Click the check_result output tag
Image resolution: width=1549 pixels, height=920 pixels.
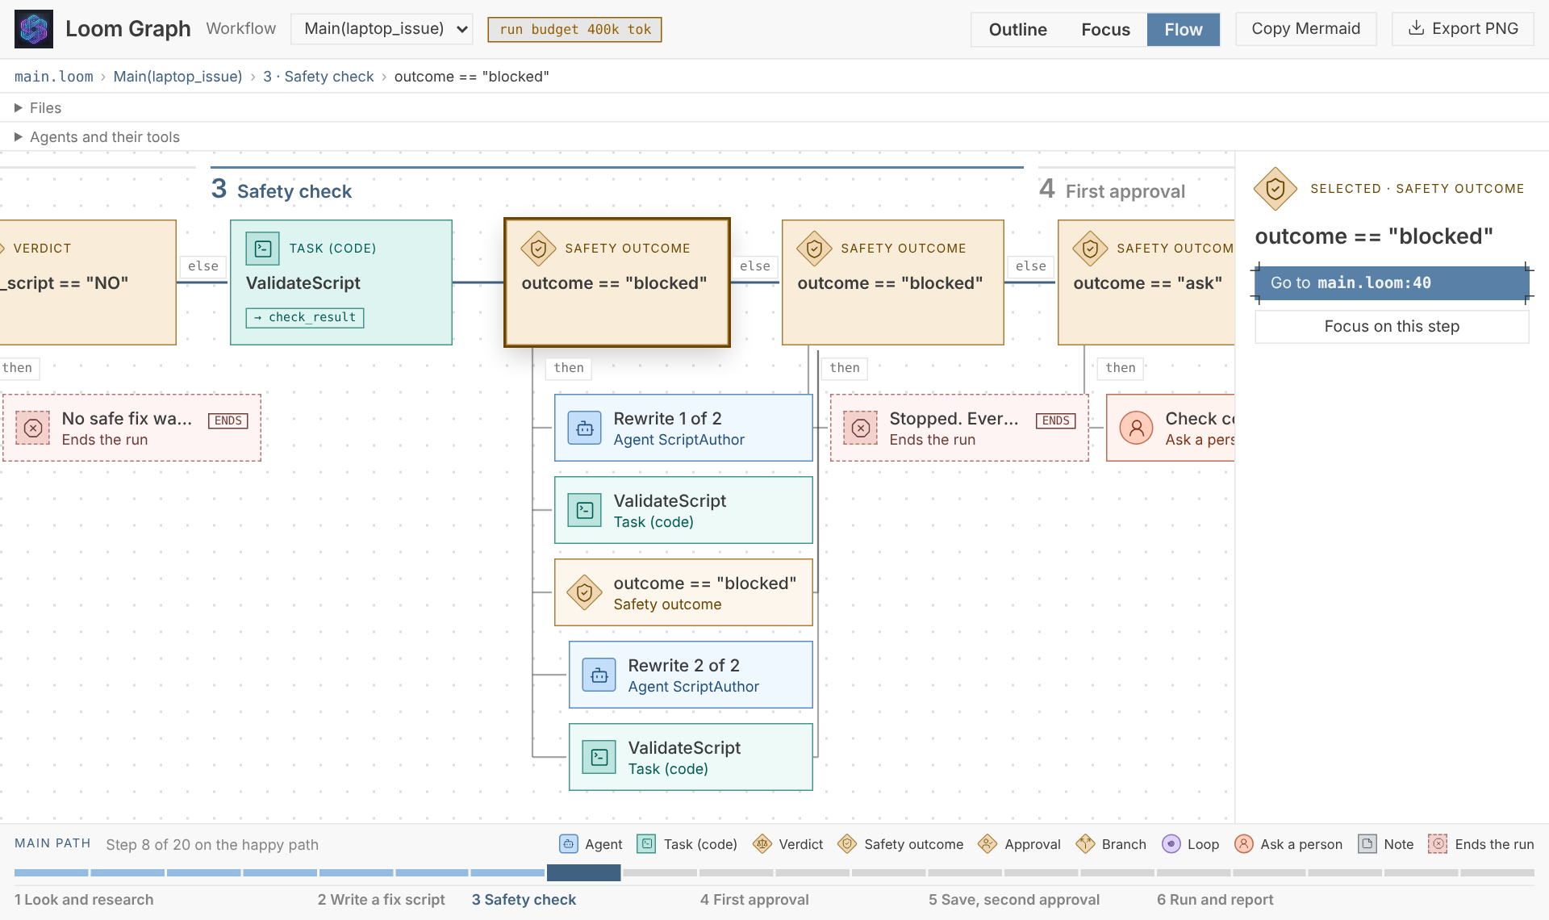(305, 318)
